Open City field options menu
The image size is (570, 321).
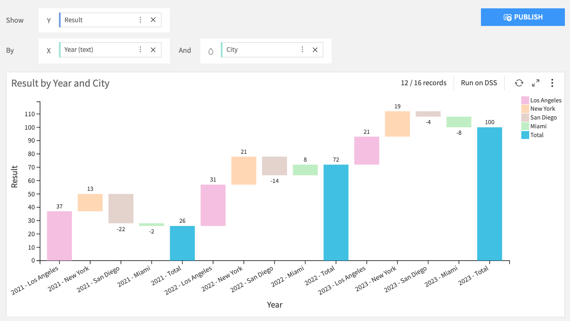[302, 50]
